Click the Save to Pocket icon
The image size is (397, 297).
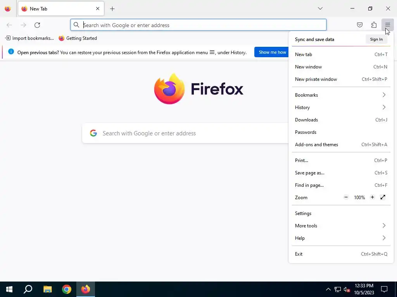click(x=359, y=25)
